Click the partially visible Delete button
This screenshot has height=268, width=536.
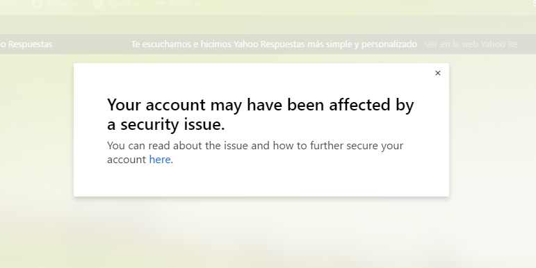[x=8, y=3]
